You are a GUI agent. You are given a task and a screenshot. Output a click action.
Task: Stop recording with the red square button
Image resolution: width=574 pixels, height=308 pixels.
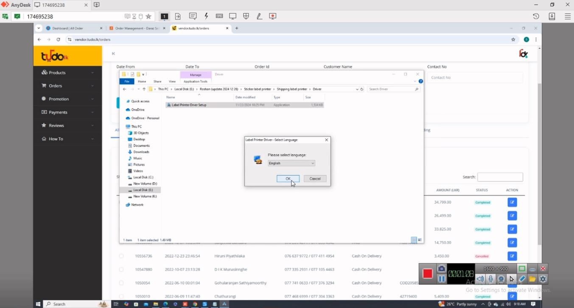coord(428,274)
